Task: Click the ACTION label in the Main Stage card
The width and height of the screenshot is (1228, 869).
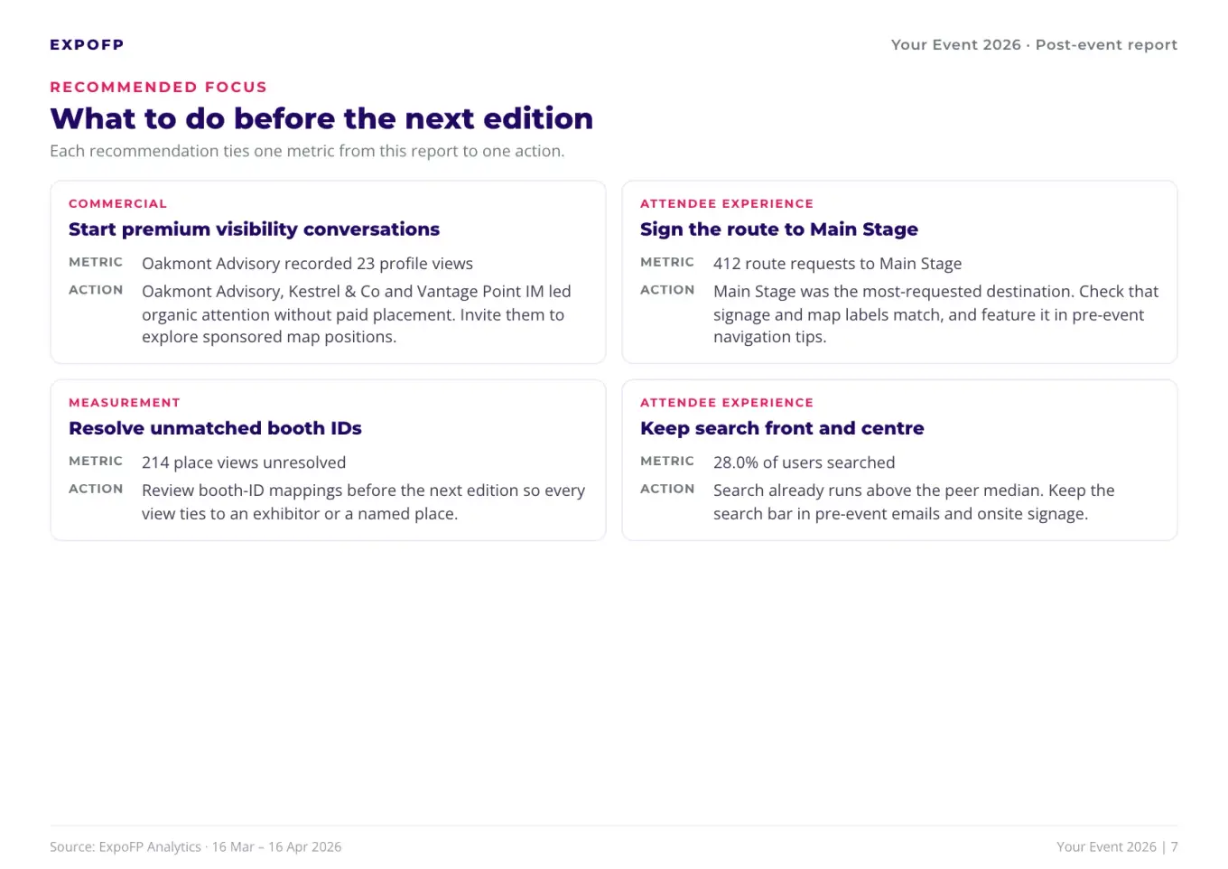Action: (x=667, y=290)
